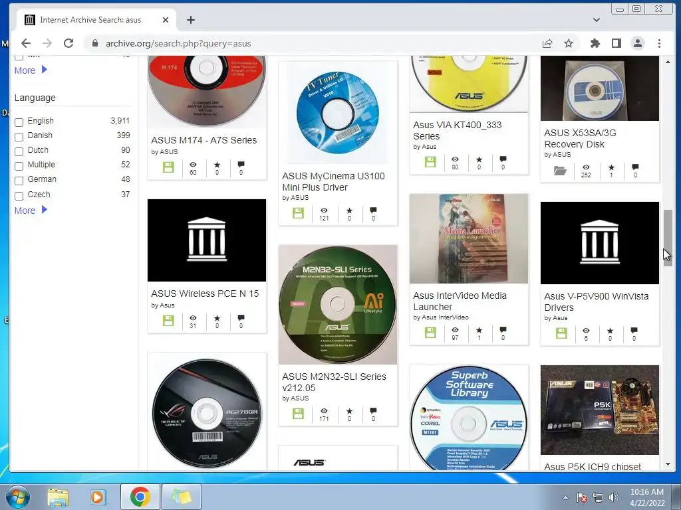Screen dimensions: 681x510
Task: Click the floppy icon under Asus InterVideo Media Launcher
Action: point(430,333)
